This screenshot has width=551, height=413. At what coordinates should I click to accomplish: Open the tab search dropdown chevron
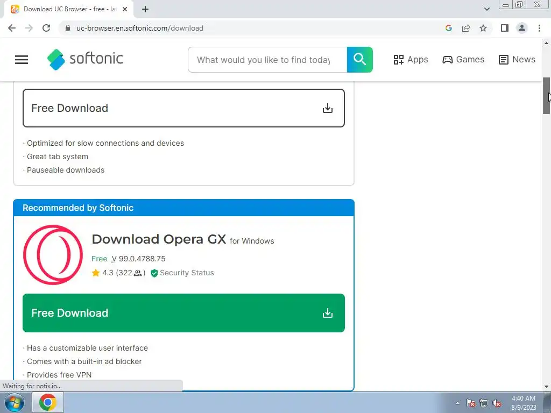tap(486, 9)
